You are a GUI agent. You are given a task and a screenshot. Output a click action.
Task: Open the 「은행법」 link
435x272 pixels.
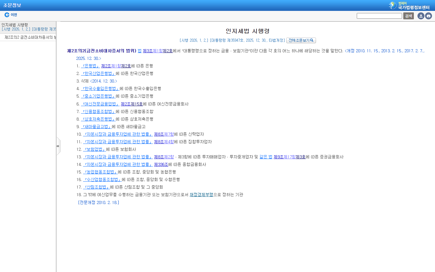90,66
